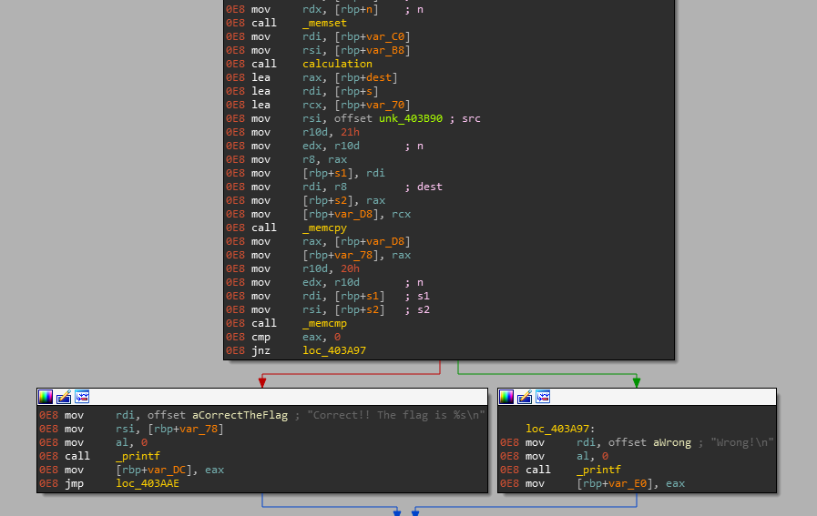
Task: Click the loc_403A97: label
Action: pyautogui.click(x=560, y=429)
